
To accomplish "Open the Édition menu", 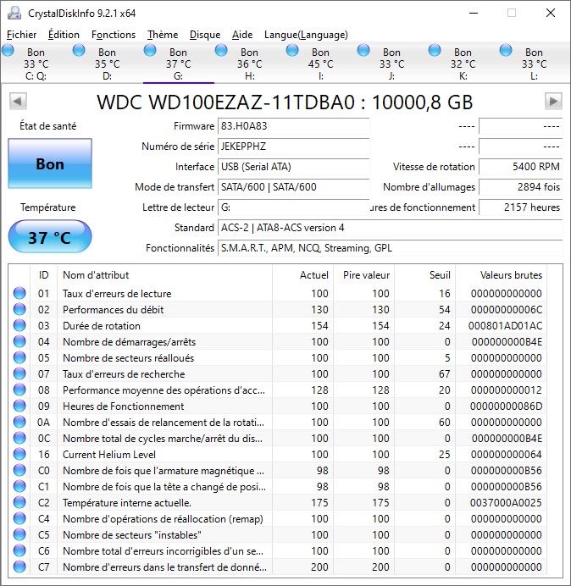I will (64, 35).
